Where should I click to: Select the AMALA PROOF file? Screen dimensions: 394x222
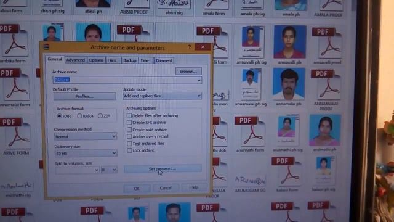[x=328, y=8]
